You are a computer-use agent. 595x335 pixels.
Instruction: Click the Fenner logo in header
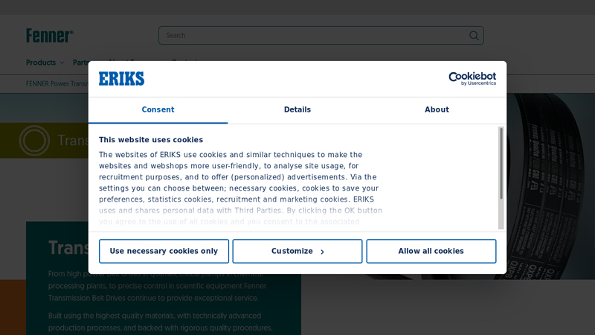pos(49,35)
